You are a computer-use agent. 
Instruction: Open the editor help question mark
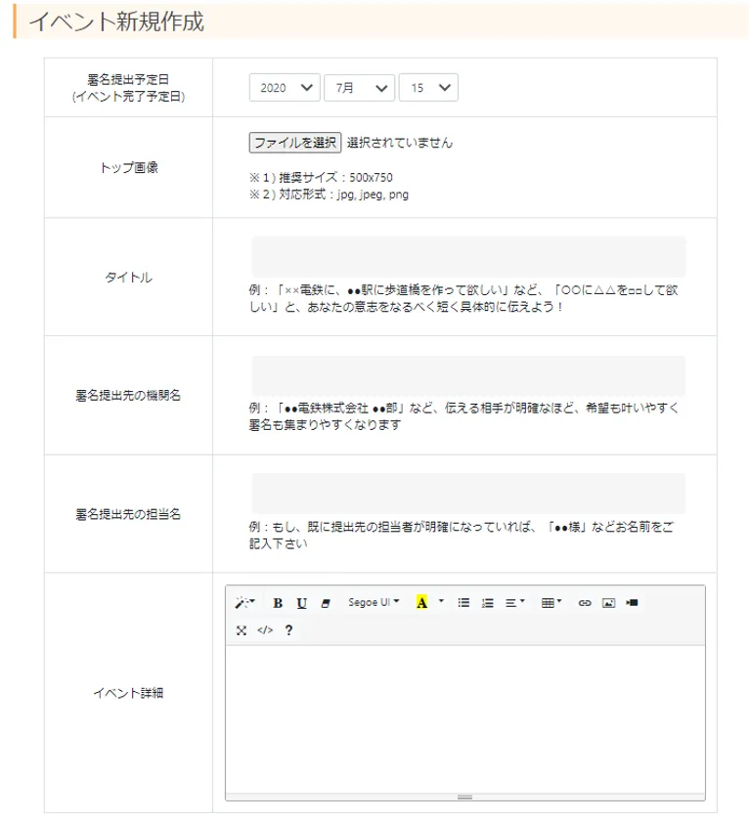[x=289, y=630]
